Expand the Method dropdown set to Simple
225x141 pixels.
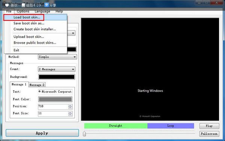(x=57, y=57)
